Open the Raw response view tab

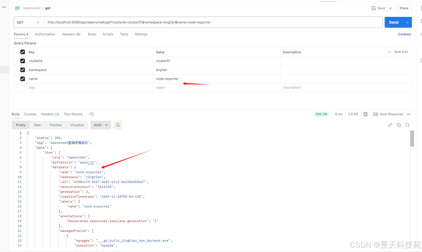point(37,125)
